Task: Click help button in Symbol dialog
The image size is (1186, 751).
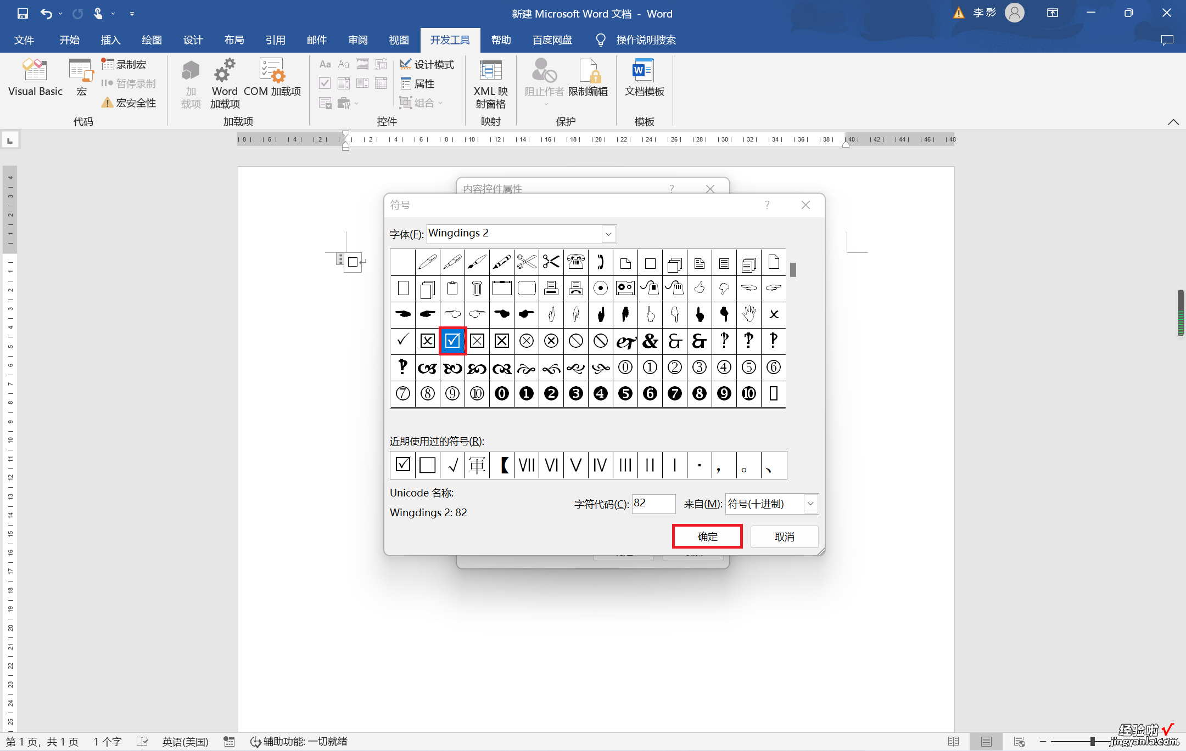Action: point(767,205)
